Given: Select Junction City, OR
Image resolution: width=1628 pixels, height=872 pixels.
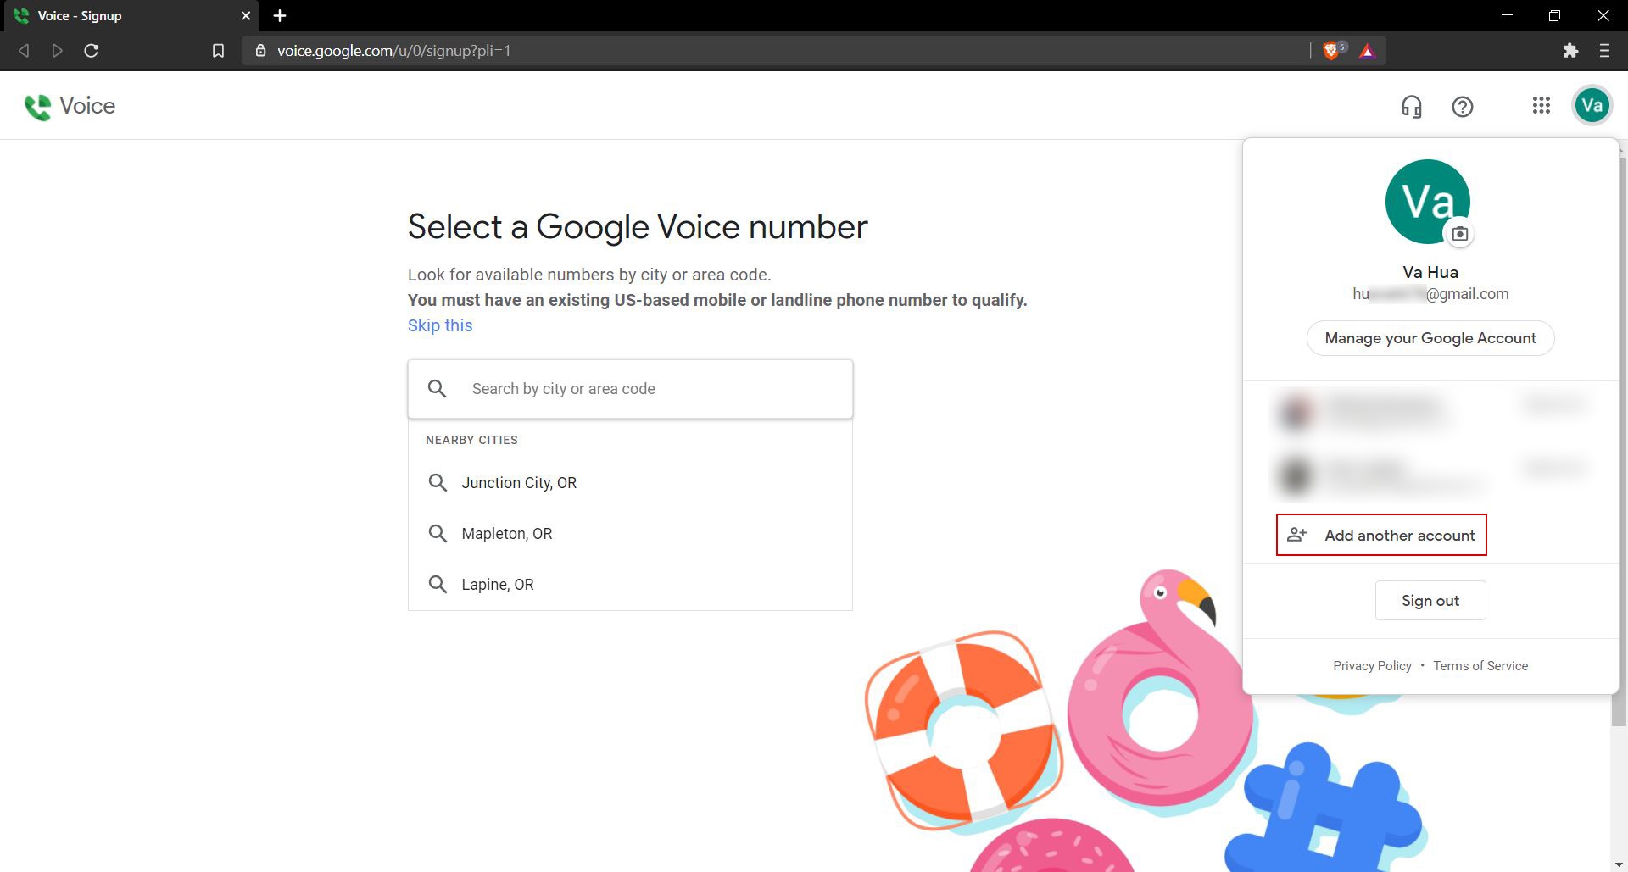Looking at the screenshot, I should 630,483.
